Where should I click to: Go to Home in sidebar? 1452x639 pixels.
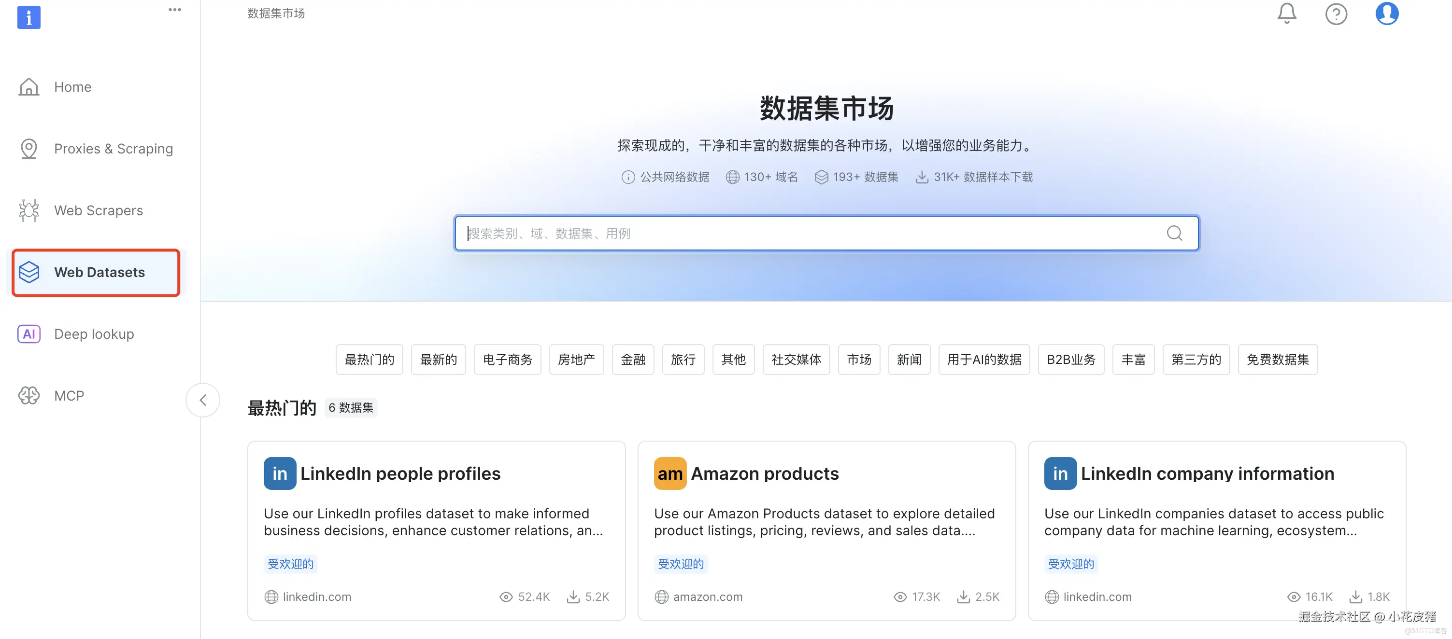pyautogui.click(x=72, y=87)
